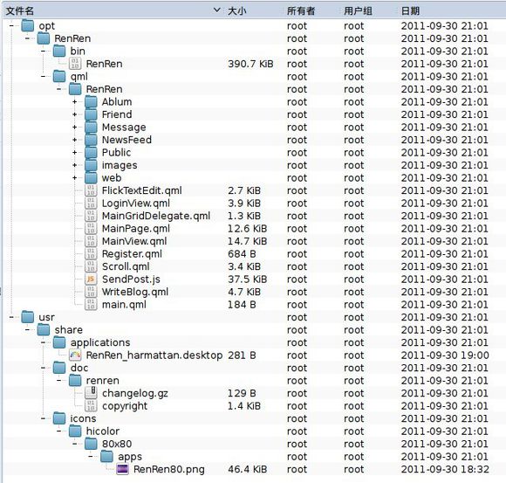506x483 pixels.
Task: Expand the web folder node
Action: click(75, 177)
